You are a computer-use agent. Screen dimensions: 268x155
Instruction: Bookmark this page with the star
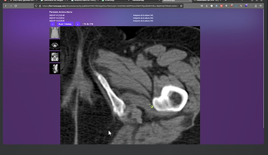click(x=181, y=6)
